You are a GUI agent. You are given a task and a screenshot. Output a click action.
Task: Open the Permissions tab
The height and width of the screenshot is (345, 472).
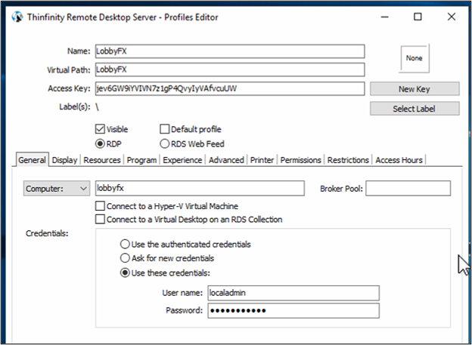[x=302, y=160]
